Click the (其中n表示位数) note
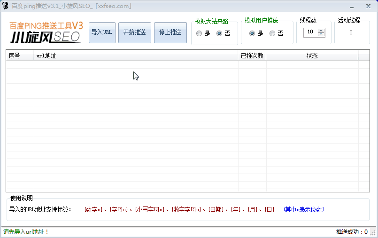378x238 pixels. (x=304, y=209)
